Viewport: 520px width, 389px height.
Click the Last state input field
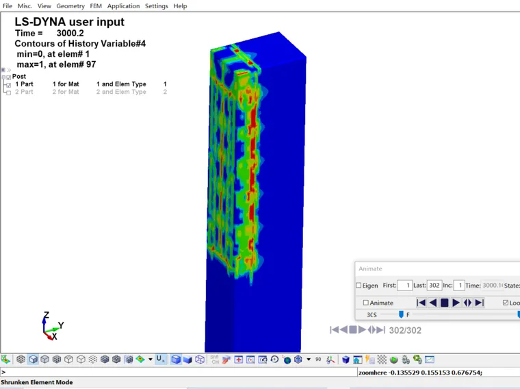[x=434, y=286]
